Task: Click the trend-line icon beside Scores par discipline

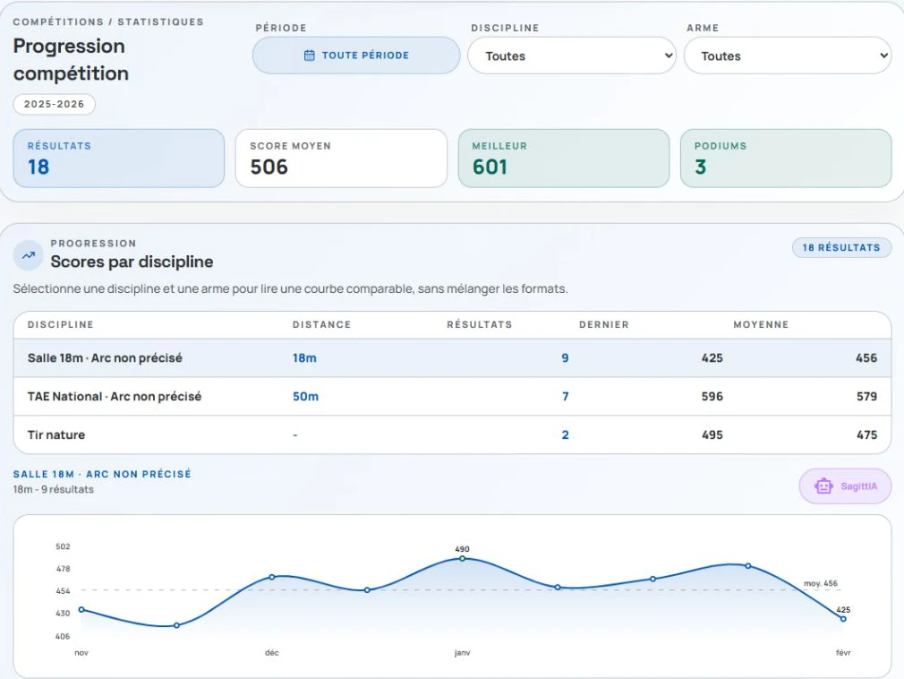Action: [29, 255]
